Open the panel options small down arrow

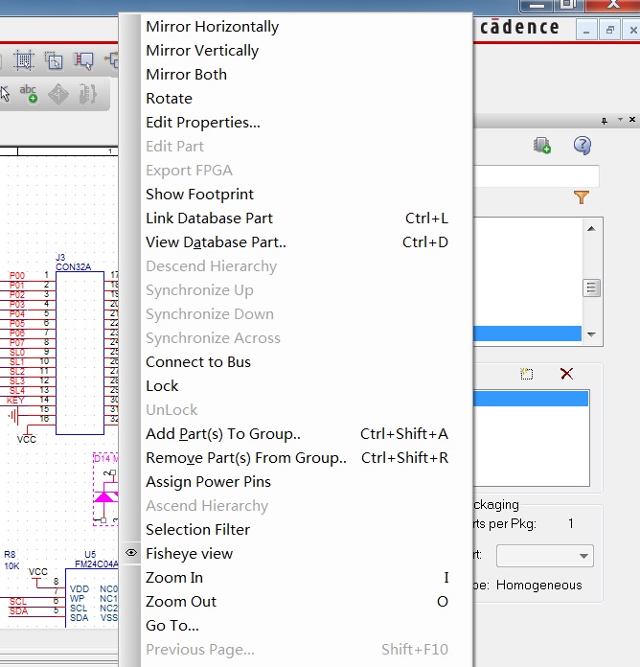(x=620, y=120)
